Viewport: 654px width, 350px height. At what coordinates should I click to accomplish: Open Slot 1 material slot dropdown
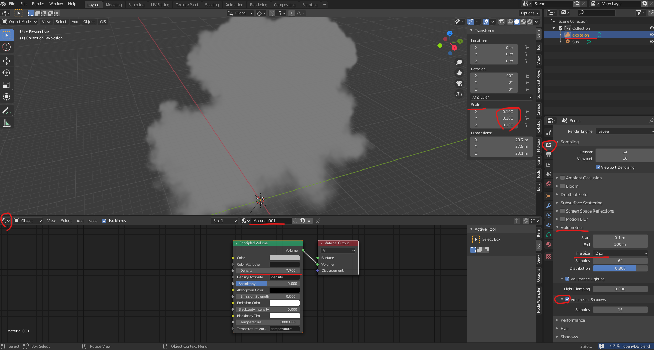pos(224,221)
